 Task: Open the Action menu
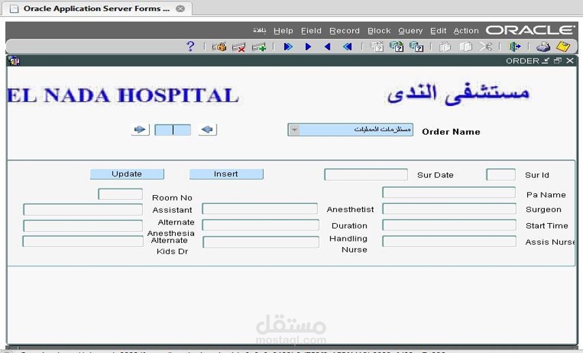click(x=466, y=31)
